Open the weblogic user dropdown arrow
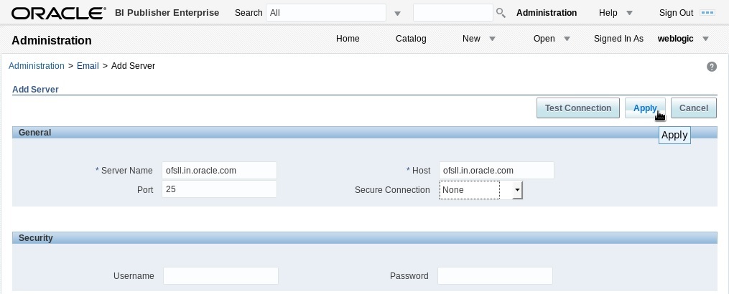 click(705, 39)
